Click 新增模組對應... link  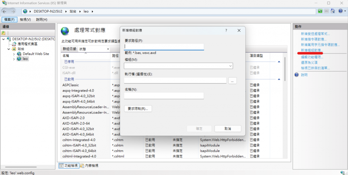click(312, 50)
